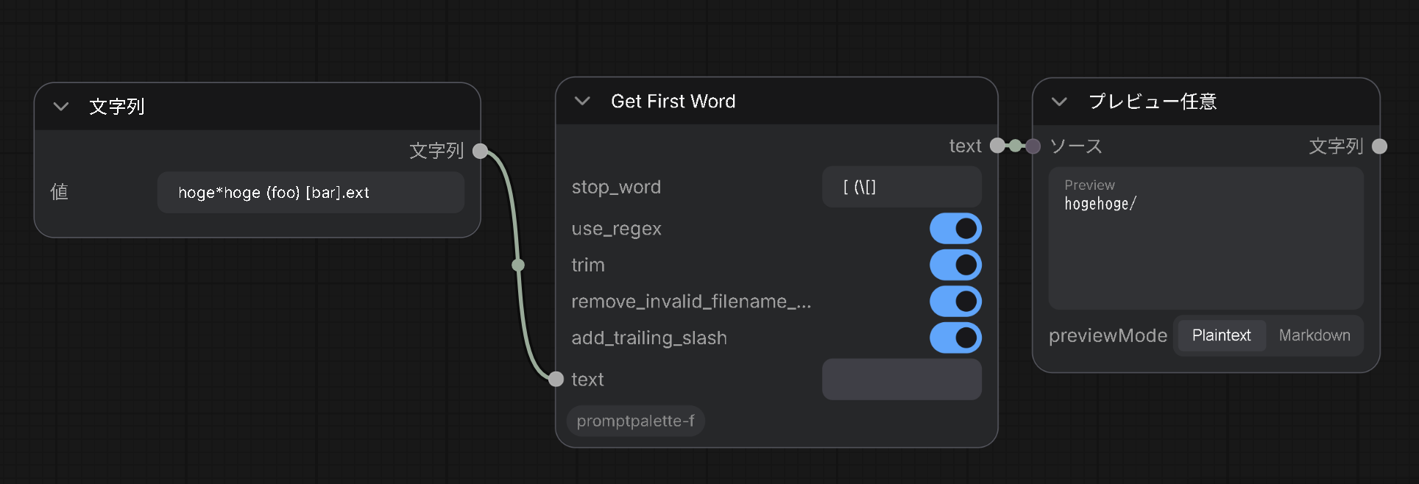Click the Preview text area showing hogehoge/
Viewport: 1419px width, 484px height.
[1206, 238]
